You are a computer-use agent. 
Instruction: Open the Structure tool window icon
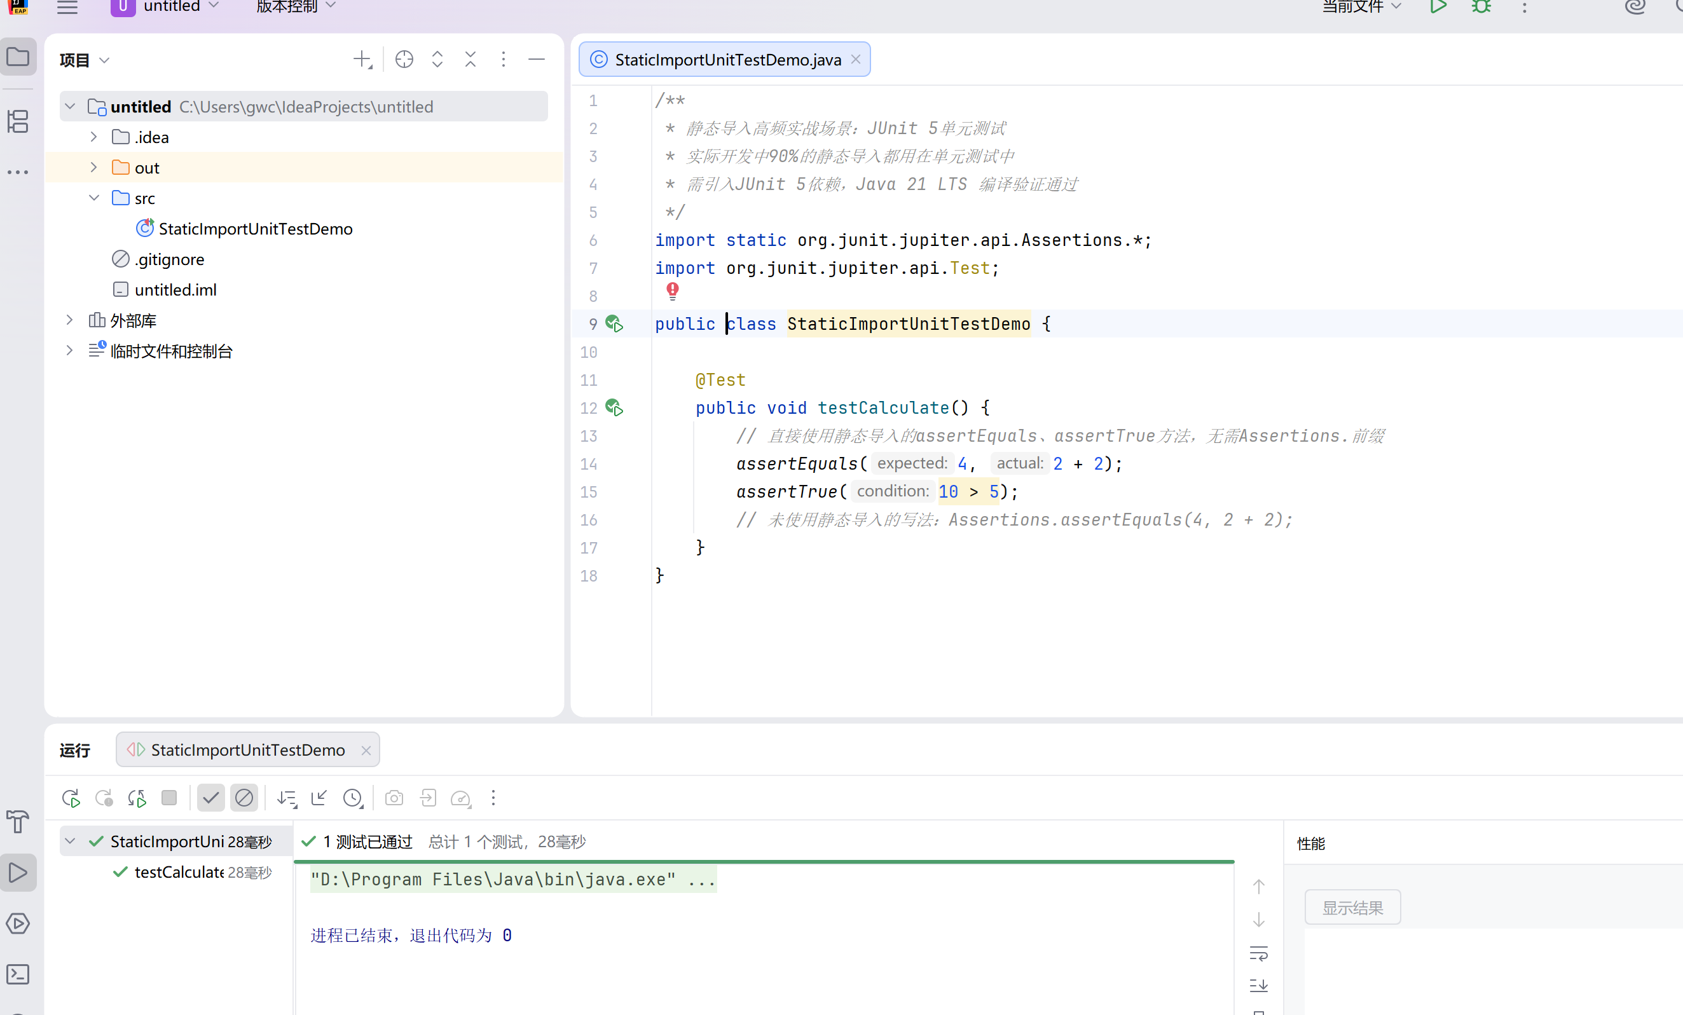[18, 121]
